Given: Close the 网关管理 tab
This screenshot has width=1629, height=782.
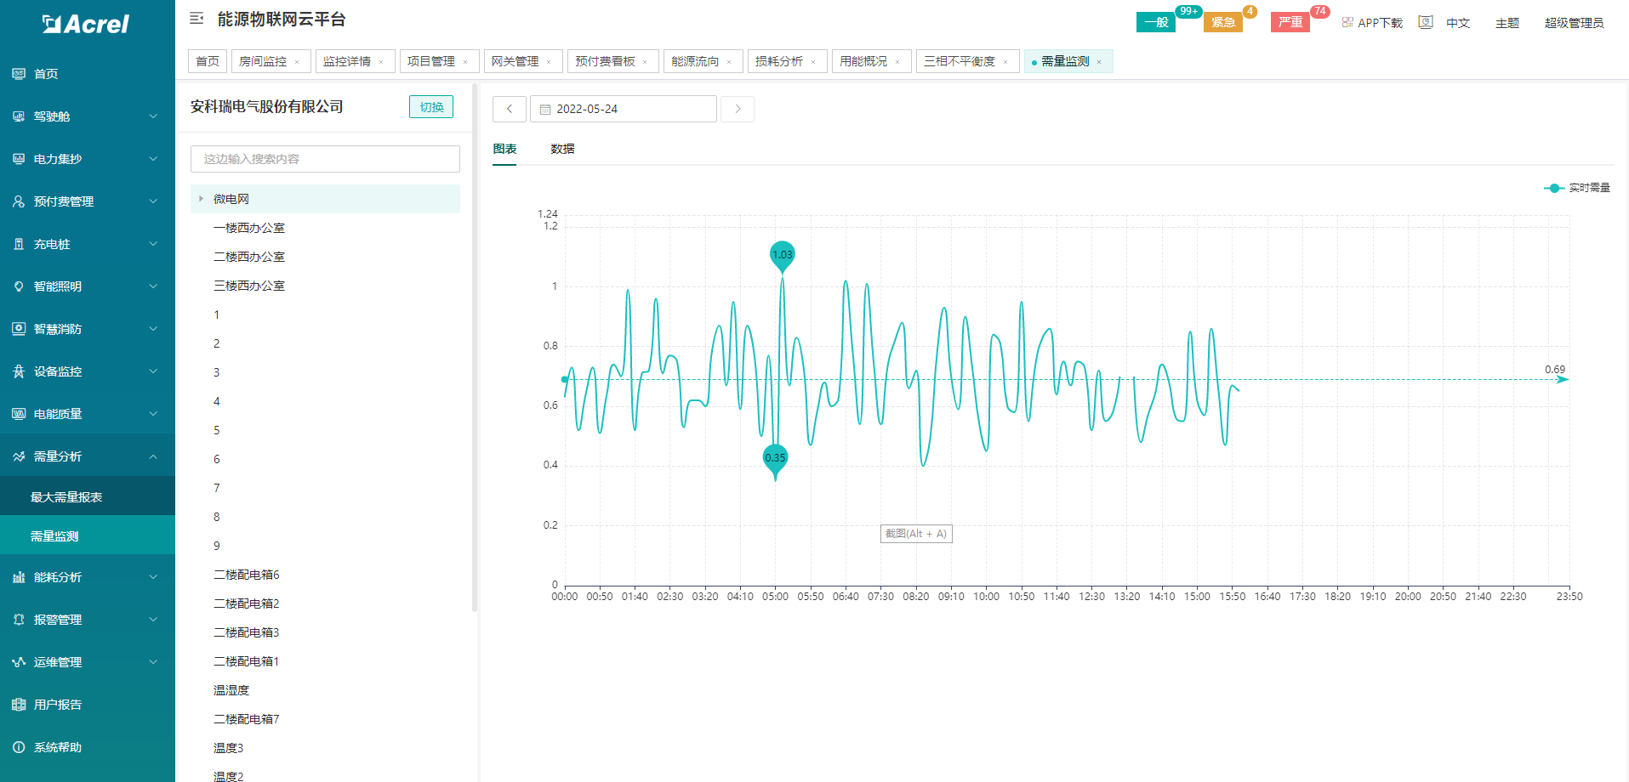Looking at the screenshot, I should click(549, 62).
